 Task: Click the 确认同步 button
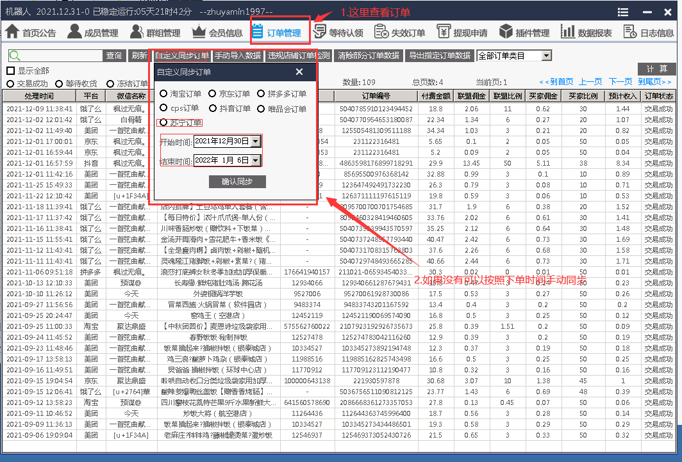[237, 182]
